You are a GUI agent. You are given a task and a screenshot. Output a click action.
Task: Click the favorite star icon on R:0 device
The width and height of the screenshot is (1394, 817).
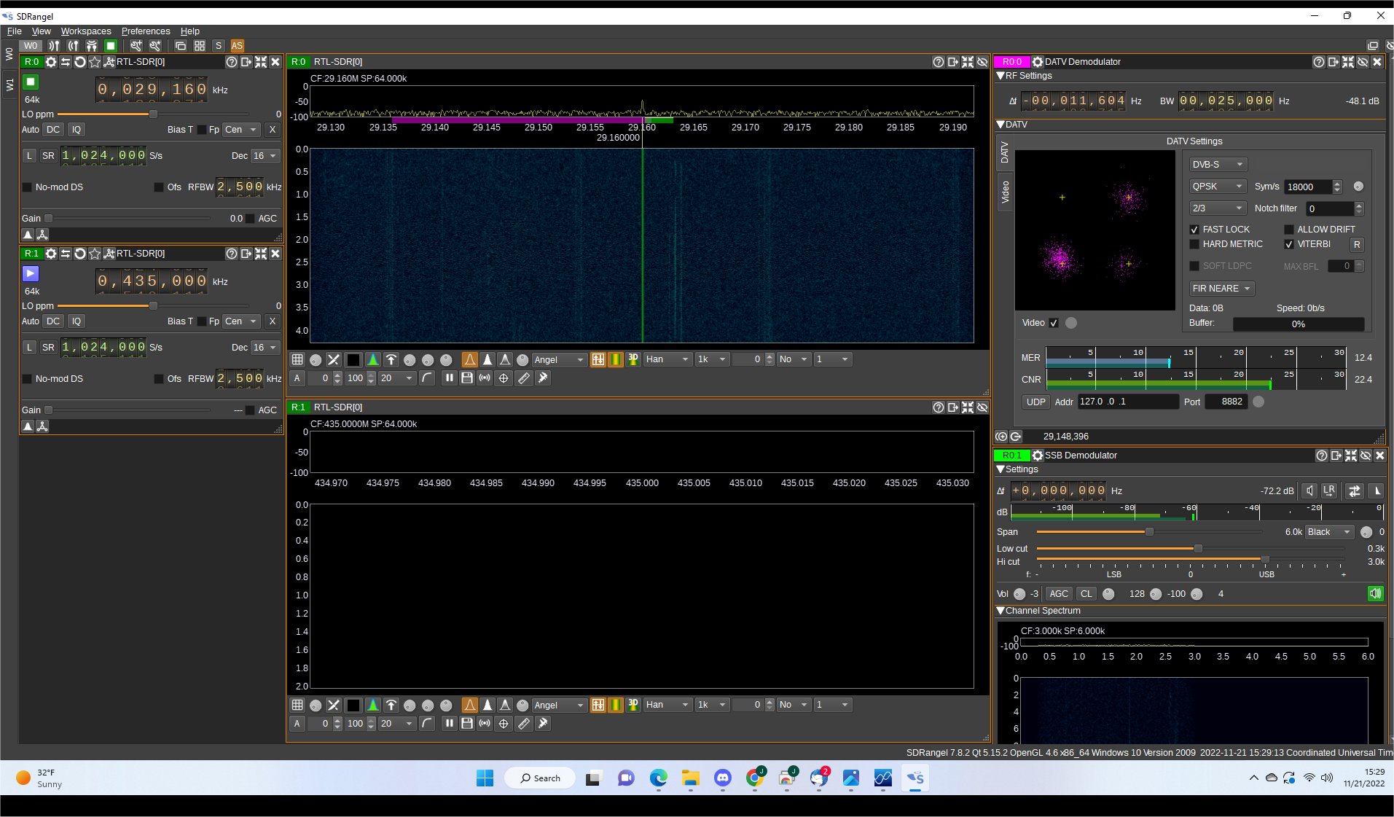tap(95, 62)
